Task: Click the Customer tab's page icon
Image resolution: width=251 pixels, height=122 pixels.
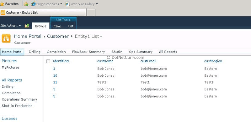Action: pyautogui.click(x=3, y=13)
